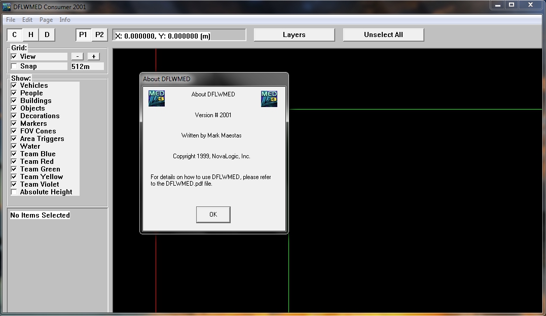
Task: Switch to page P1
Action: click(83, 35)
